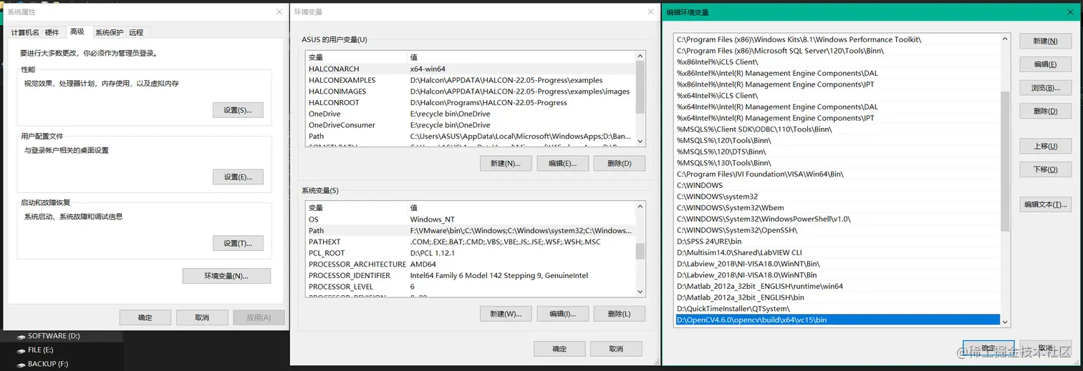Select HALCONIMAGES user variable
1083x371 pixels.
[470, 91]
